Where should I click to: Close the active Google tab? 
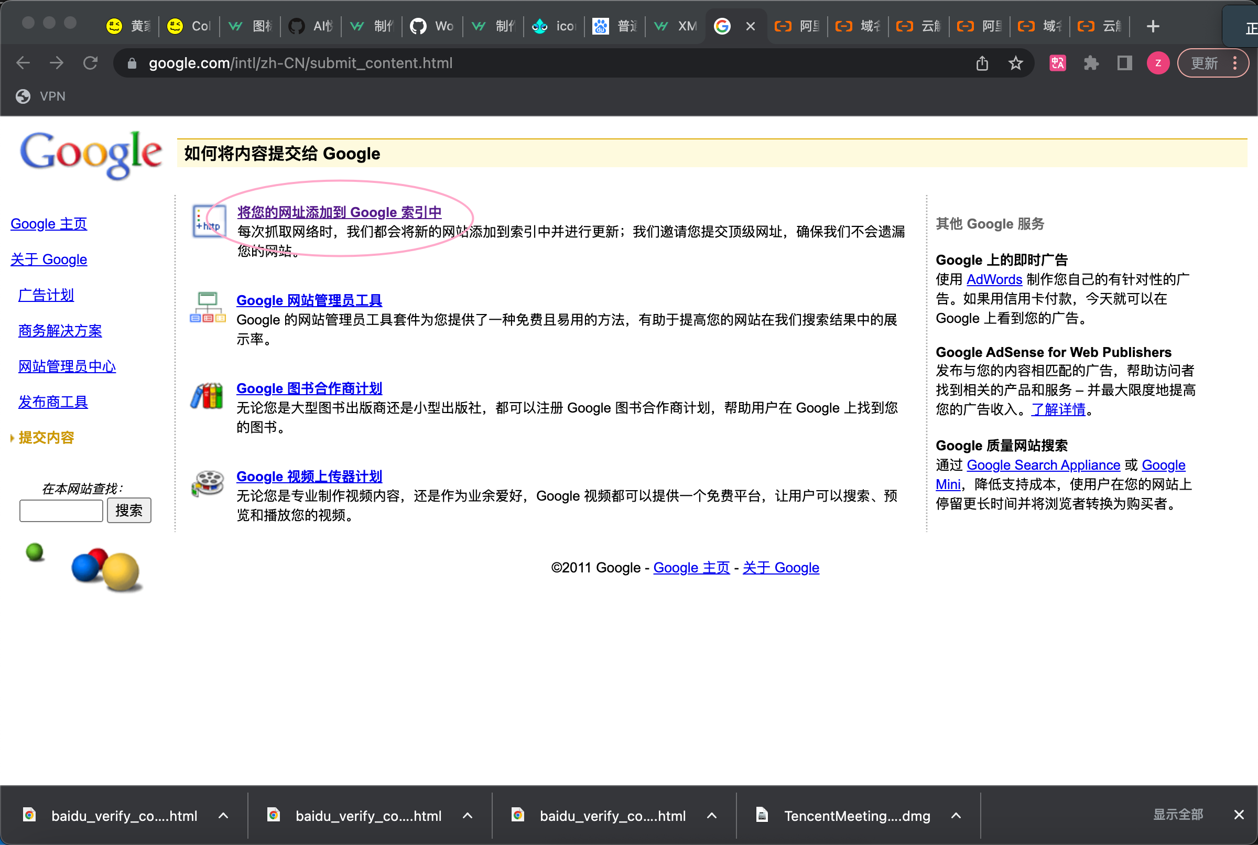coord(750,26)
